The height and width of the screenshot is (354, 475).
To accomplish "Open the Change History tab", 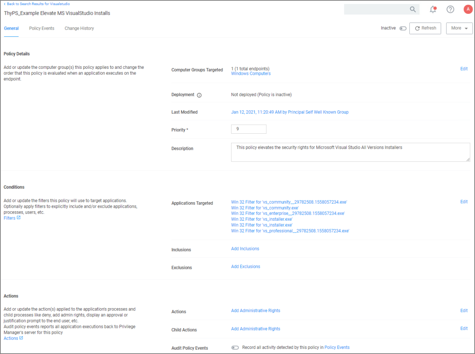I will pyautogui.click(x=79, y=28).
